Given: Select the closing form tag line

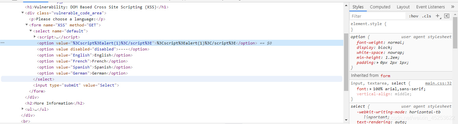Looking at the screenshot, I should tap(37, 91).
